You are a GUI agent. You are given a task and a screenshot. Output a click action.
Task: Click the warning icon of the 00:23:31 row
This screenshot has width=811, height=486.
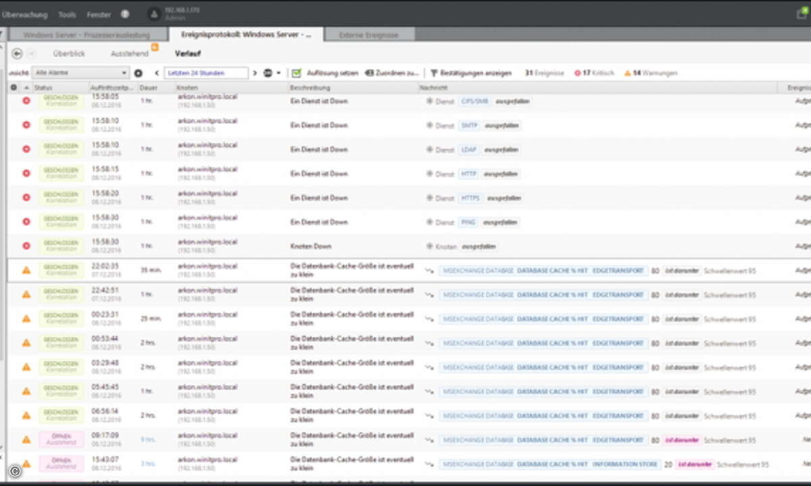pos(26,319)
